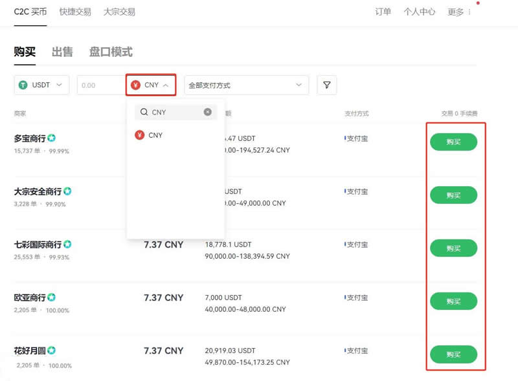Click the amount input field
This screenshot has width=518, height=381.
coord(100,85)
